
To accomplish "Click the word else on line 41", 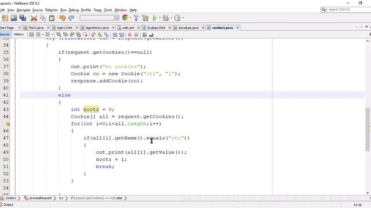I will coord(64,95).
